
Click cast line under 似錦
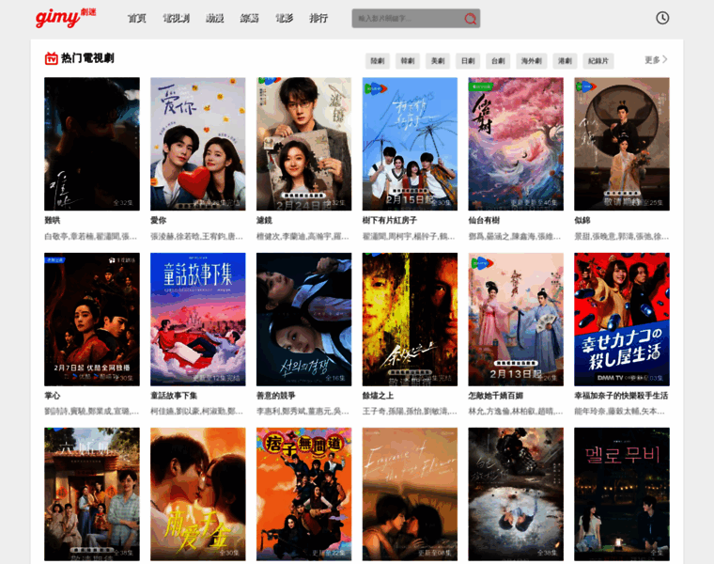(x=622, y=237)
